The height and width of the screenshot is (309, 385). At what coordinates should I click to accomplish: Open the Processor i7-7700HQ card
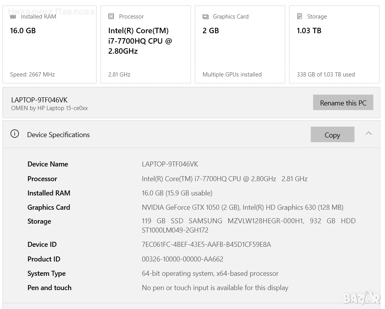[146, 44]
